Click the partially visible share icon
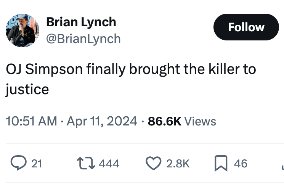Screen dimensions: 284x188 click(283, 167)
